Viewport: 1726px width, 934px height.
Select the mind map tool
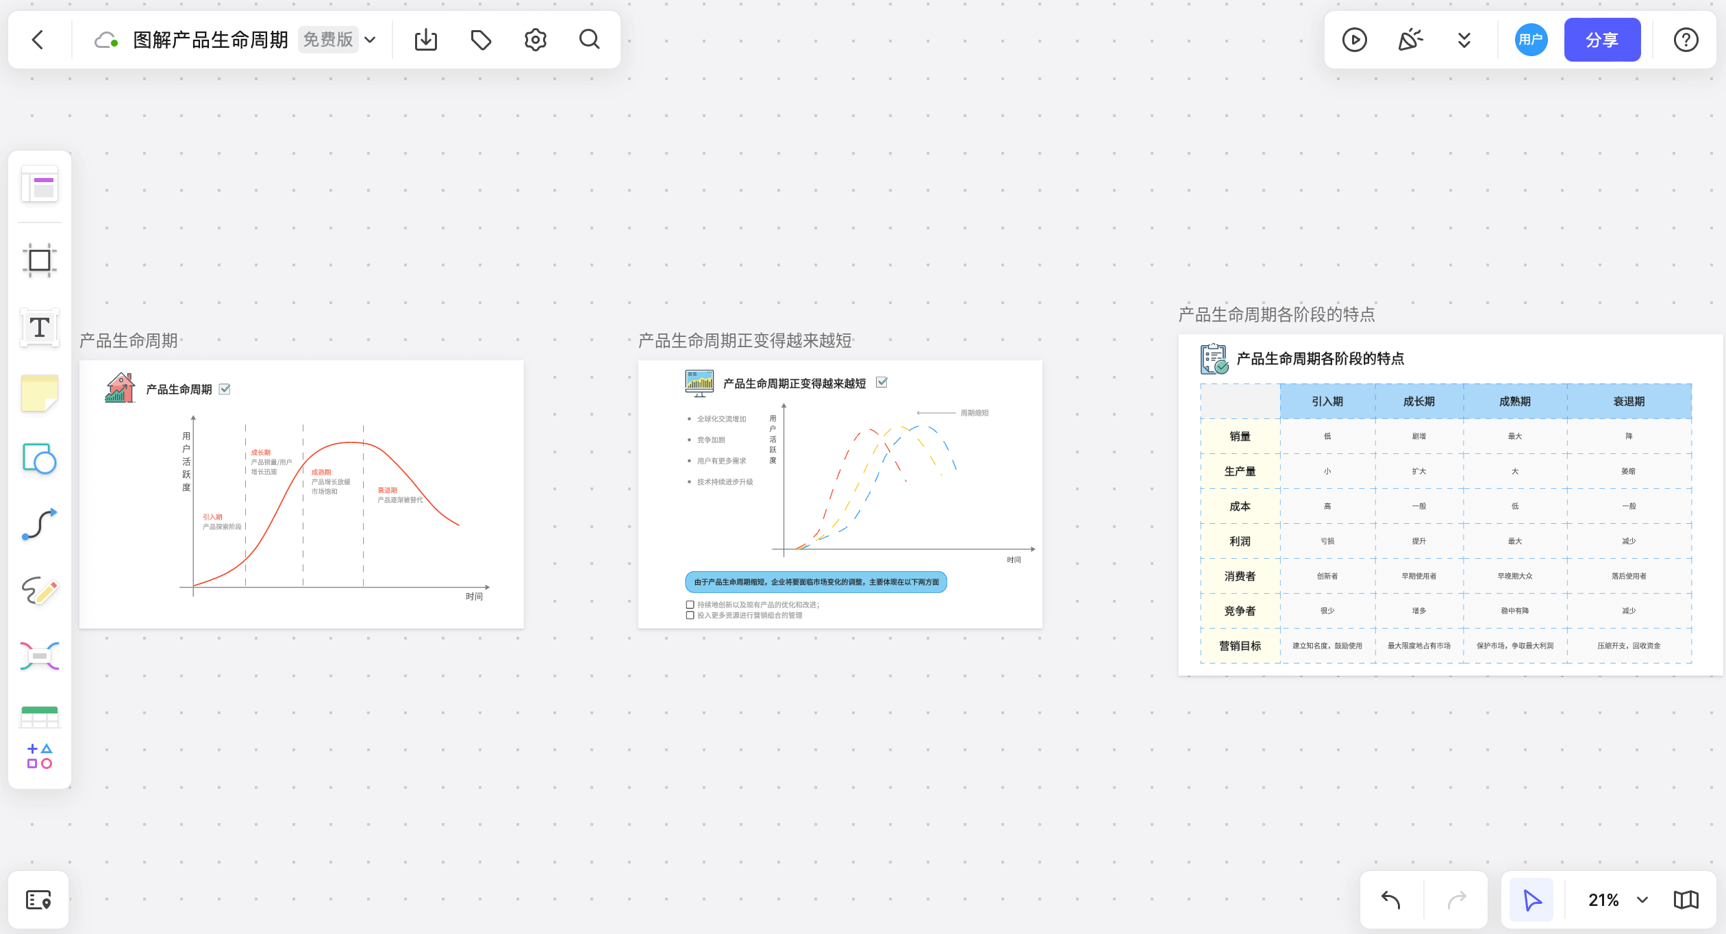pyautogui.click(x=40, y=656)
